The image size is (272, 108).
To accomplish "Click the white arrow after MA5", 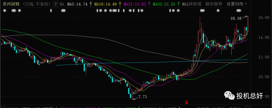I will coord(90,4).
